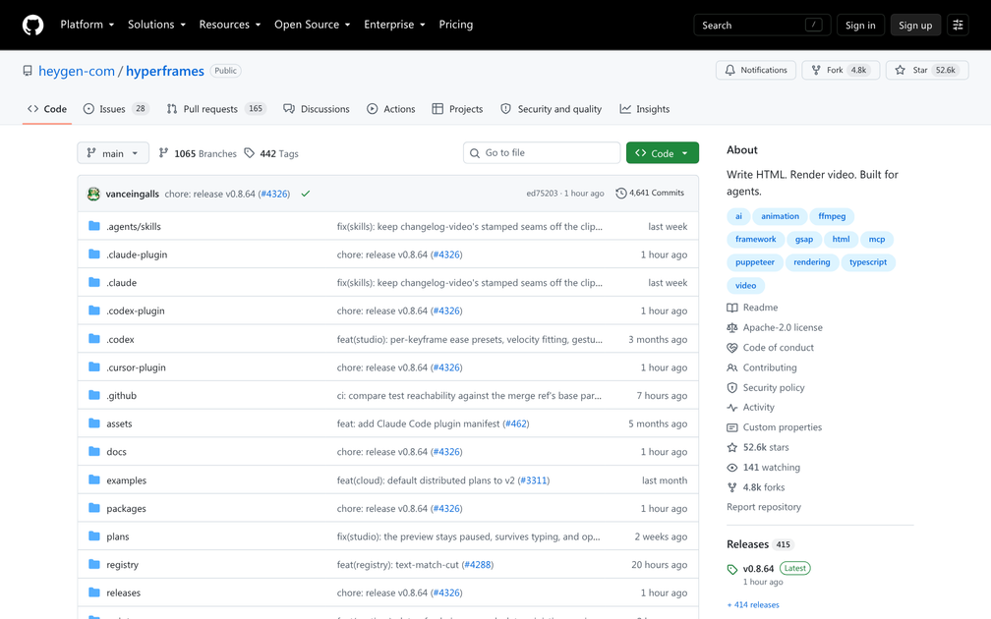Switch to Security and quality tab
This screenshot has width=991, height=619.
click(551, 109)
